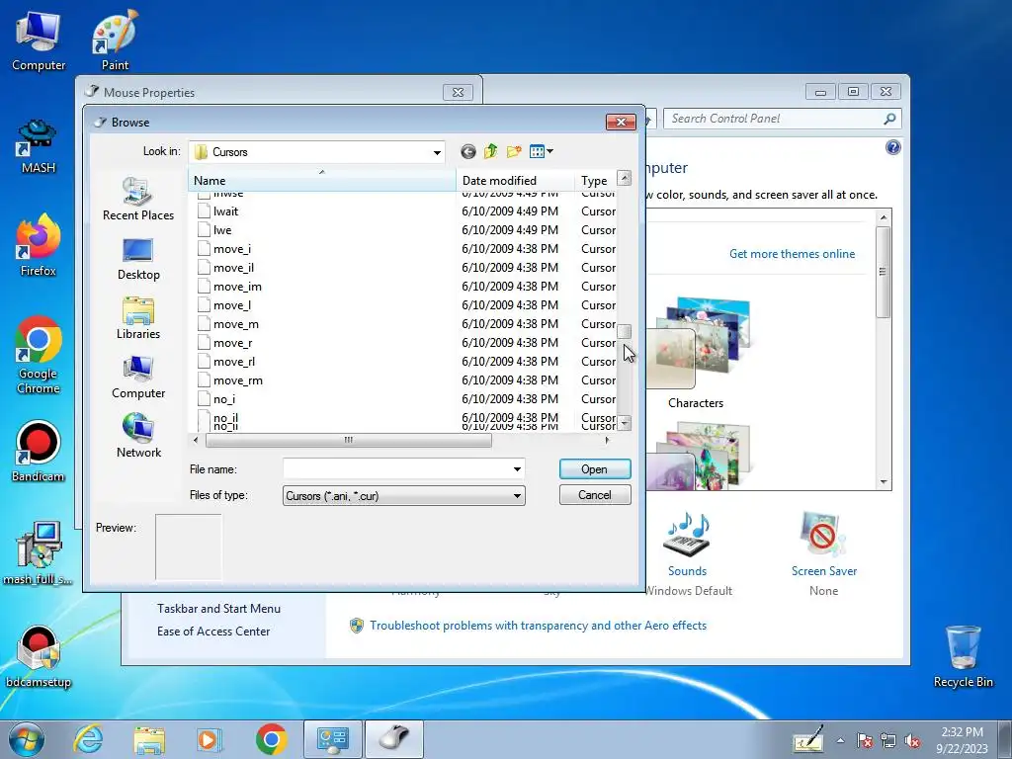Open Libraries in the Browse sidebar
1012x759 pixels.
pyautogui.click(x=138, y=318)
